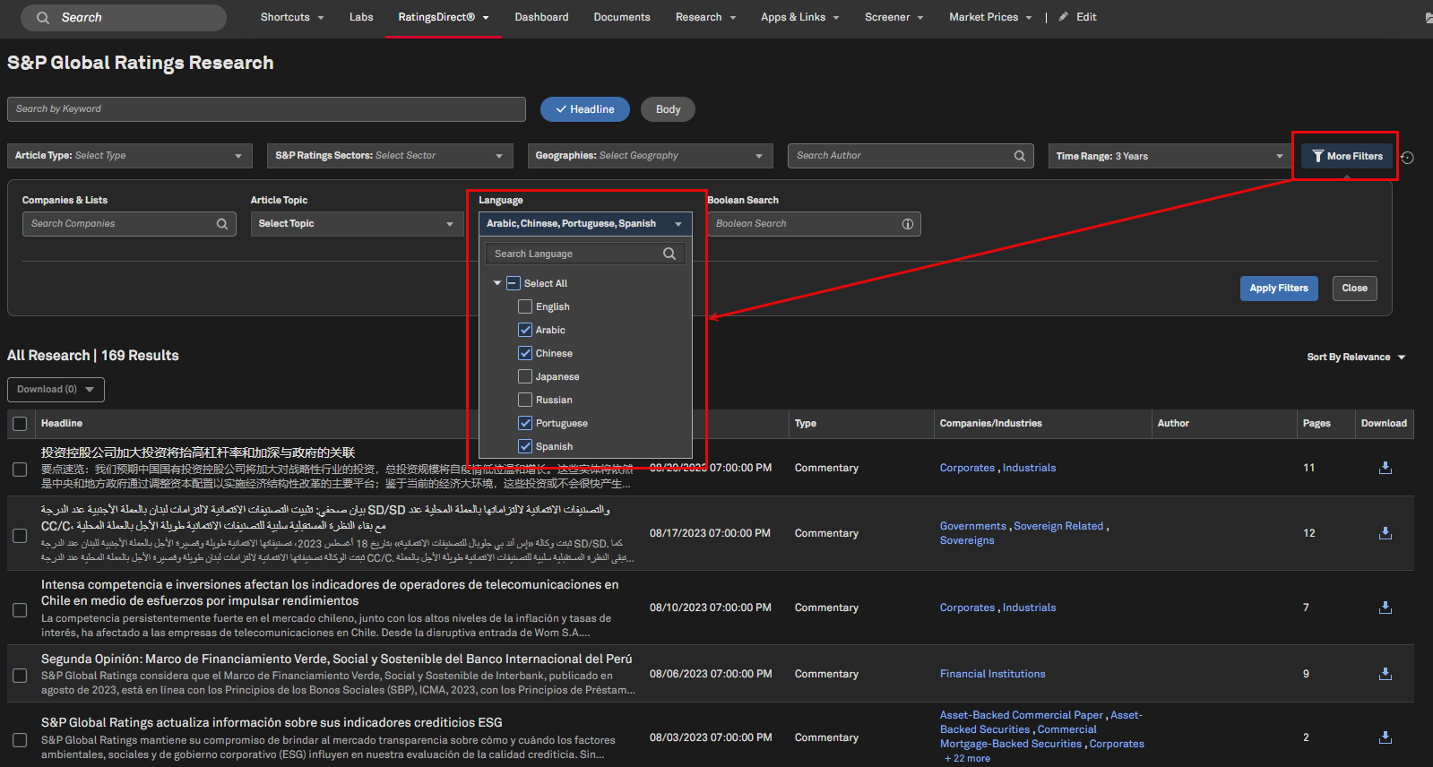Click the Search by Keyword input field

[266, 109]
